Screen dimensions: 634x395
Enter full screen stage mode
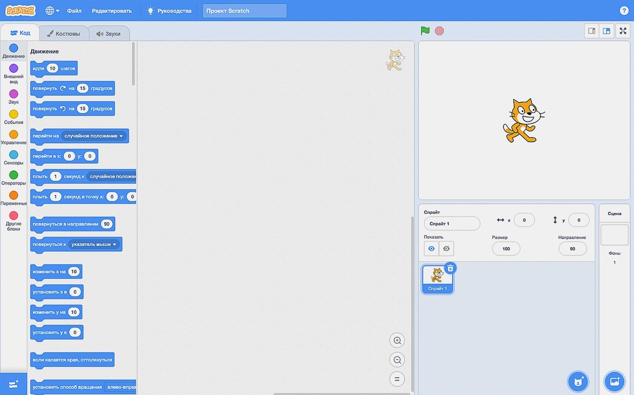tap(623, 31)
